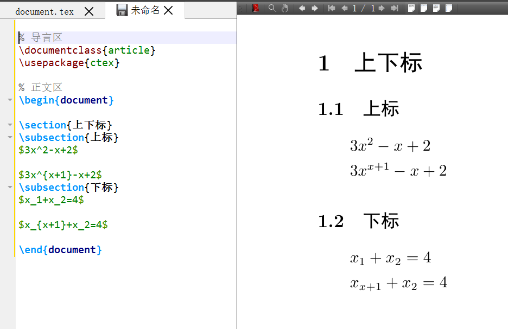
Task: Click the PDF heading 1 上下标
Action: (x=370, y=62)
